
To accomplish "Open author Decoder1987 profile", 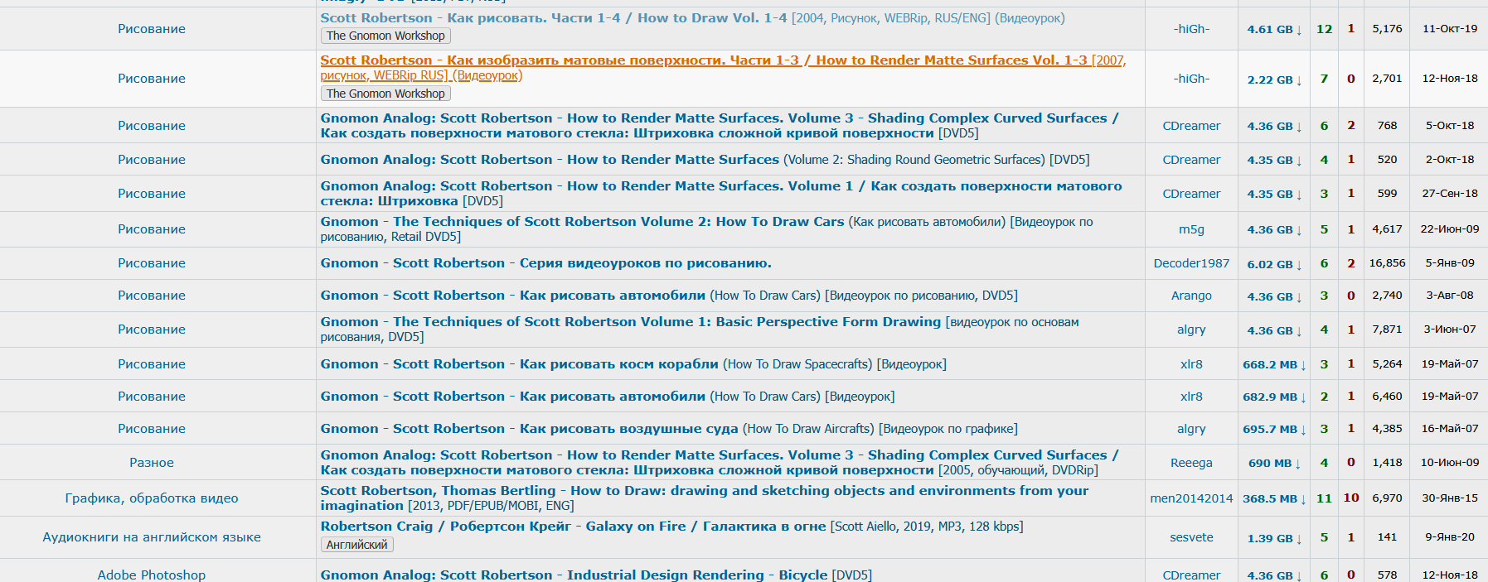I will point(1191,263).
